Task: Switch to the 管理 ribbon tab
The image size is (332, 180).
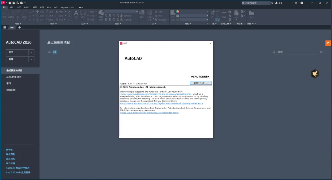Action: [x=42, y=7]
